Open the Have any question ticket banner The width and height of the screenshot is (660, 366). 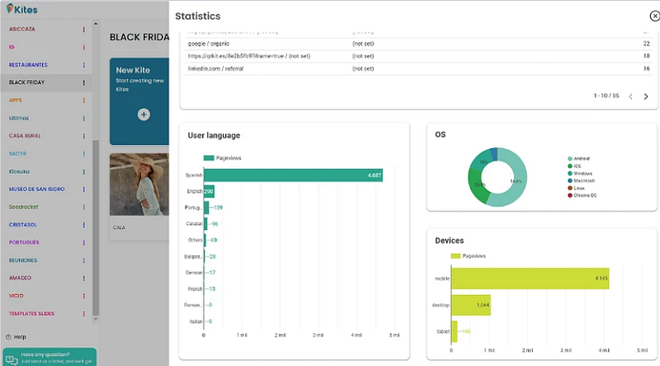(x=49, y=357)
